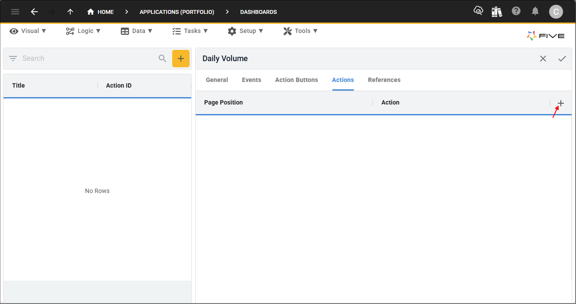
Task: Click the FIVE logo
Action: (x=546, y=36)
